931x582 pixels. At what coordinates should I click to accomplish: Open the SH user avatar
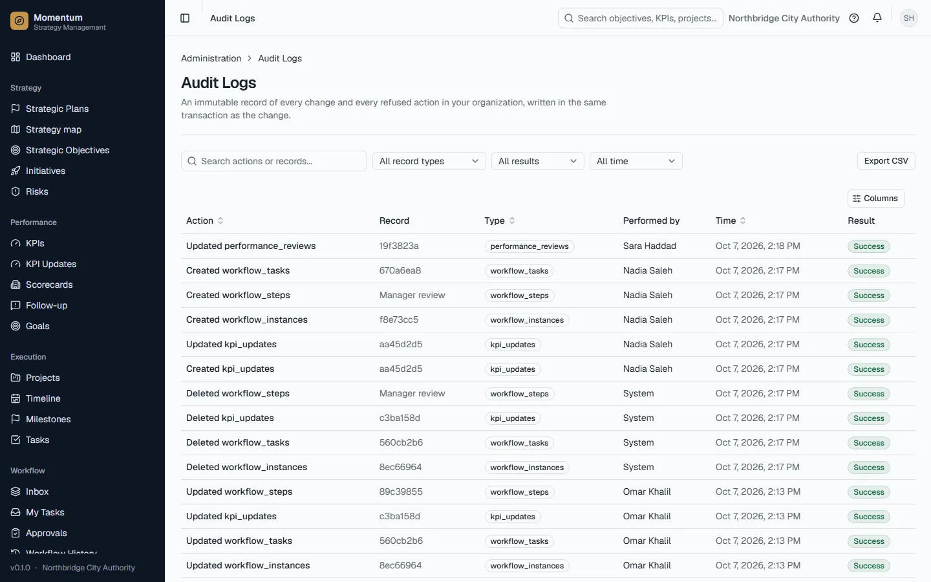click(x=909, y=18)
